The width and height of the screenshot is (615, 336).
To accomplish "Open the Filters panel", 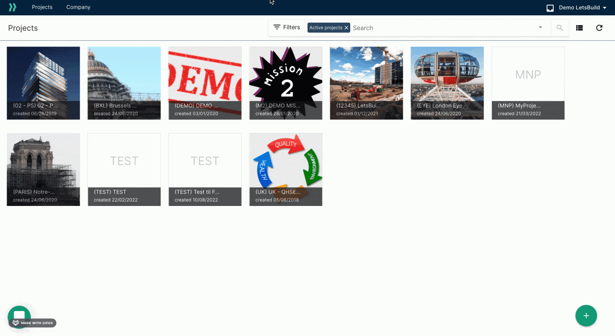I will tap(287, 27).
